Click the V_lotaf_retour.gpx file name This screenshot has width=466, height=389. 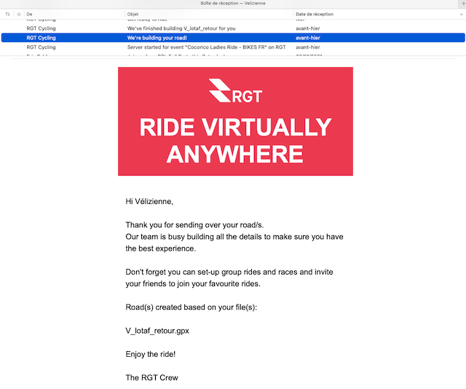pos(157,331)
